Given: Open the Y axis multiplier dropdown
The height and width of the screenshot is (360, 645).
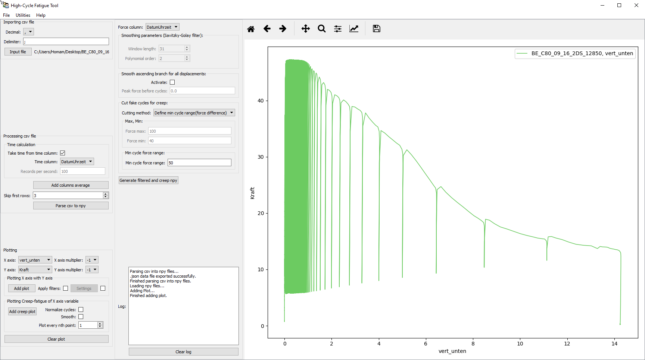Looking at the screenshot, I should pyautogui.click(x=92, y=270).
